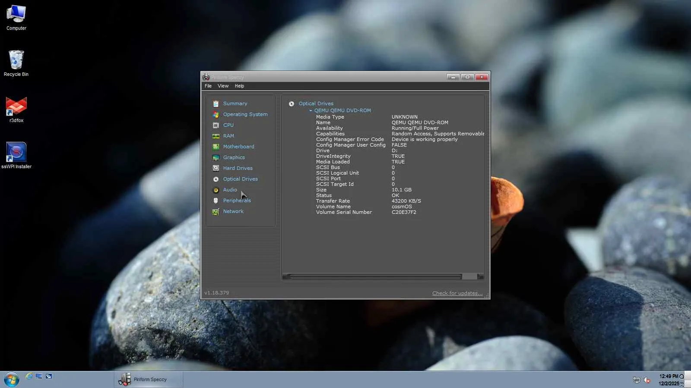691x388 pixels.
Task: Open the Operating System section icon
Action: point(216,114)
